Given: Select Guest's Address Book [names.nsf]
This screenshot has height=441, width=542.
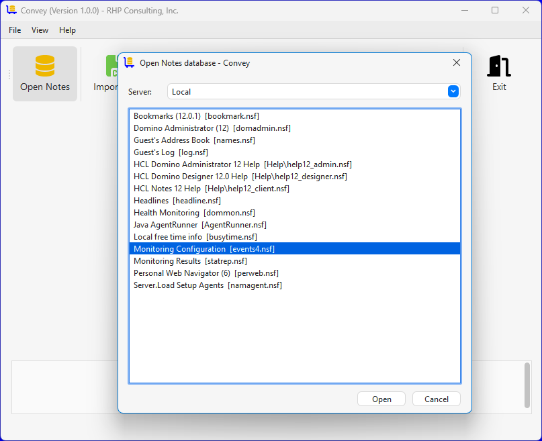Looking at the screenshot, I should (295, 140).
